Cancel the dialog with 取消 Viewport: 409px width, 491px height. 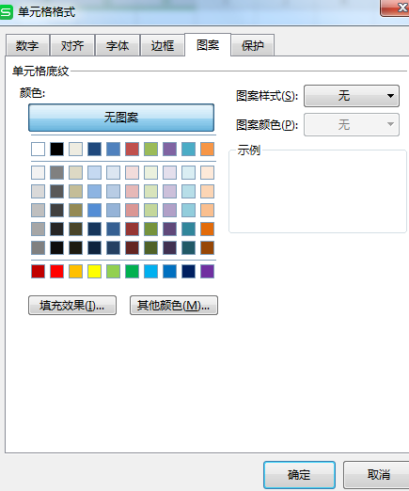tap(378, 475)
